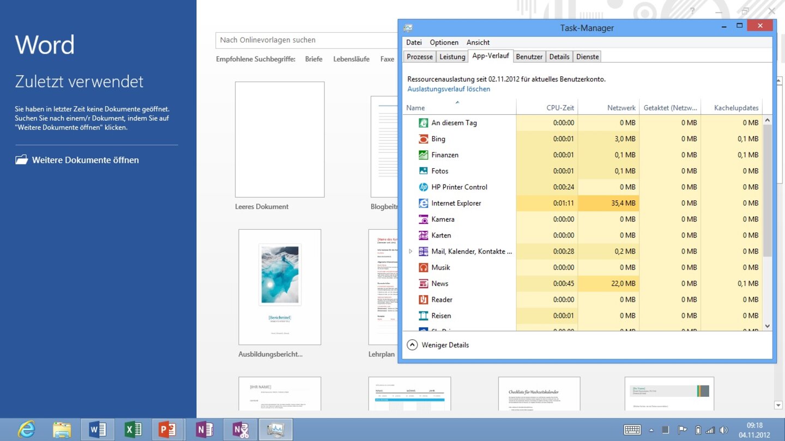Image resolution: width=785 pixels, height=441 pixels.
Task: Select the Leeres Dokument template
Action: [280, 139]
